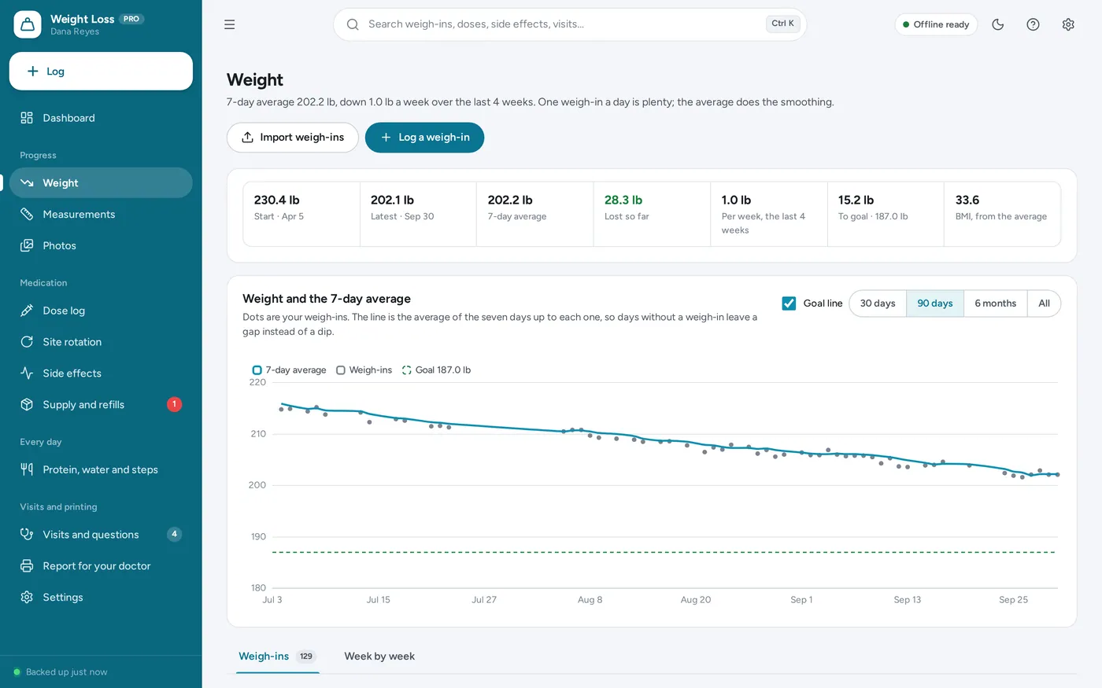Open the Dashboard page
Viewport: 1102px width, 688px height.
pos(101,118)
